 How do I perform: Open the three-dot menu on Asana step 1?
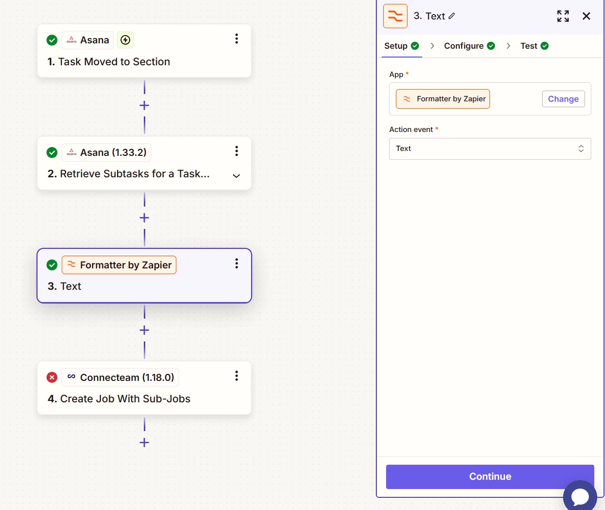click(x=236, y=38)
